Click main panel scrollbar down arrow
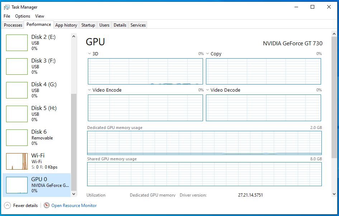339x216 pixels. click(x=334, y=194)
